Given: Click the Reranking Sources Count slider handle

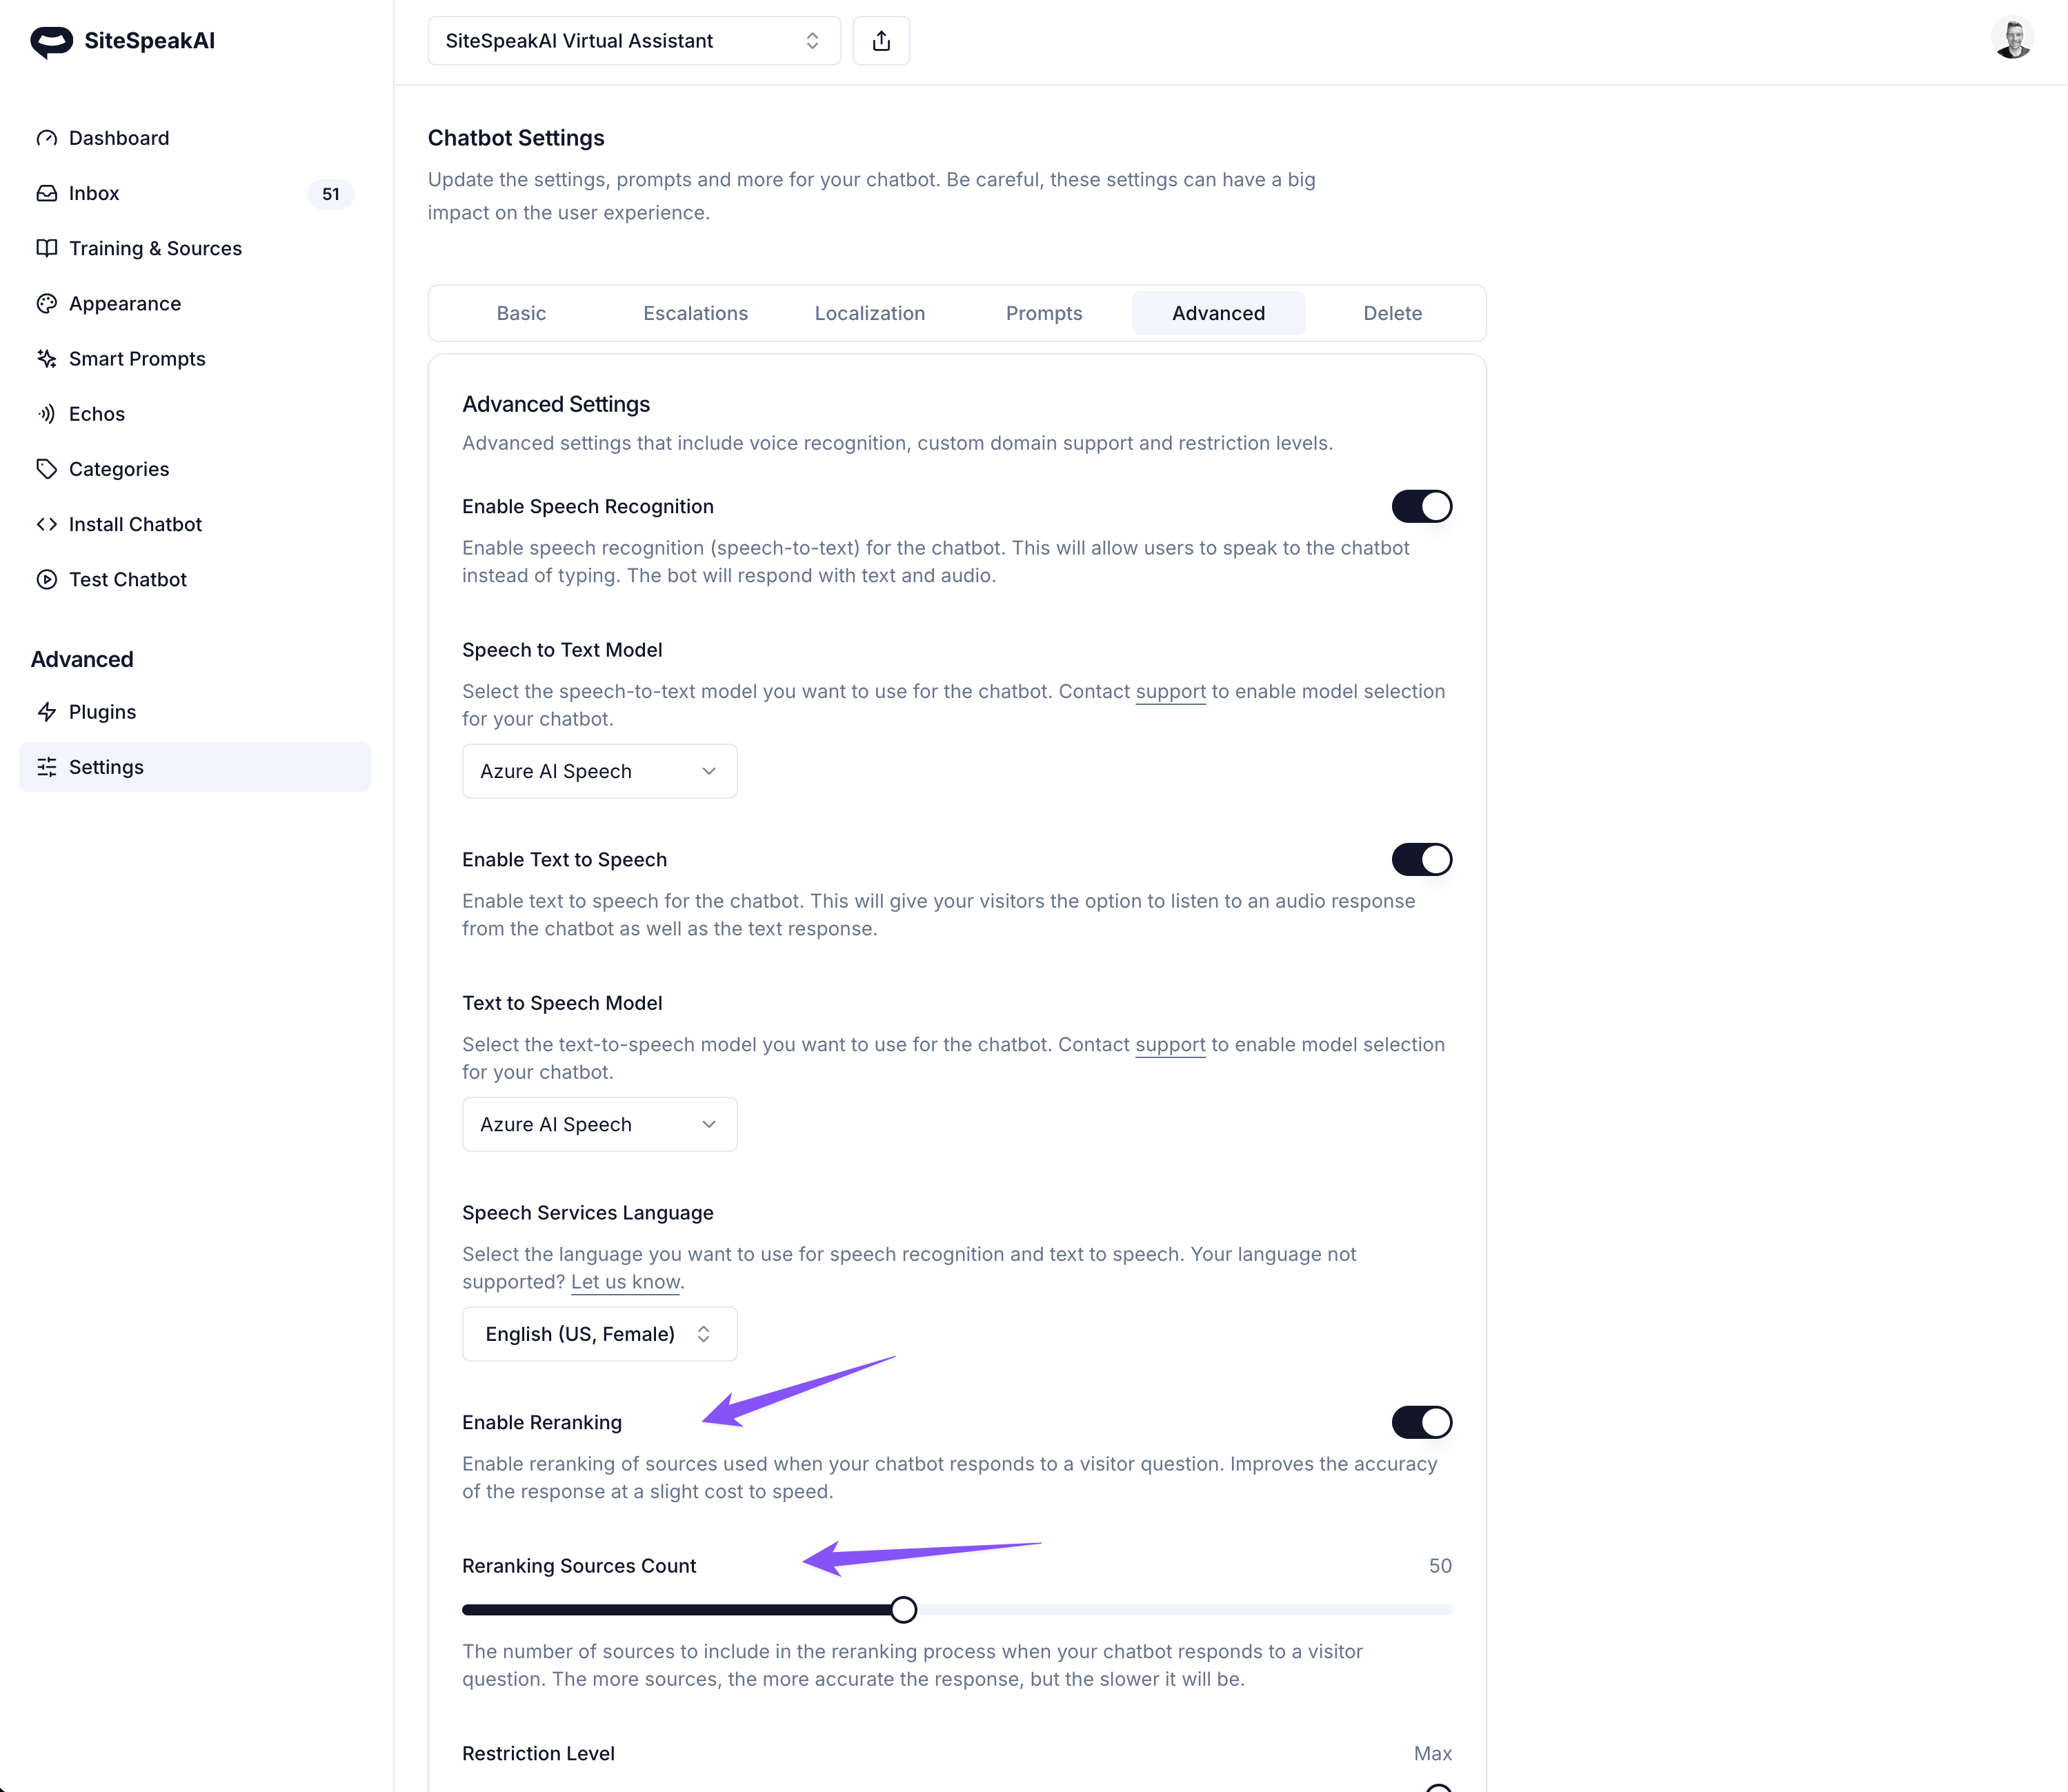Looking at the screenshot, I should [x=903, y=1609].
